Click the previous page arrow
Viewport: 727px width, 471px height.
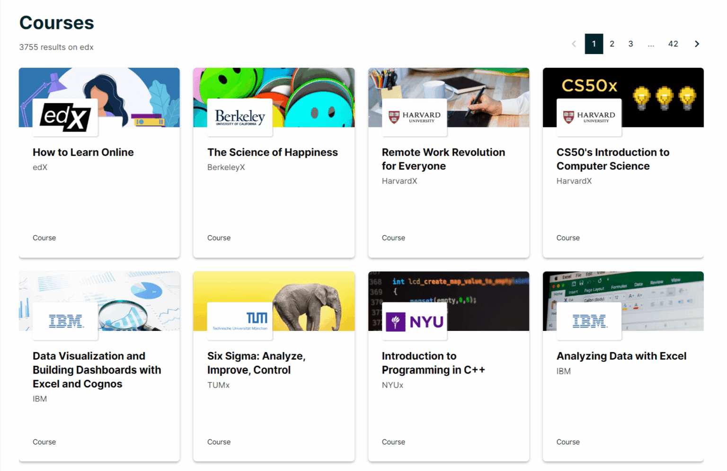574,44
